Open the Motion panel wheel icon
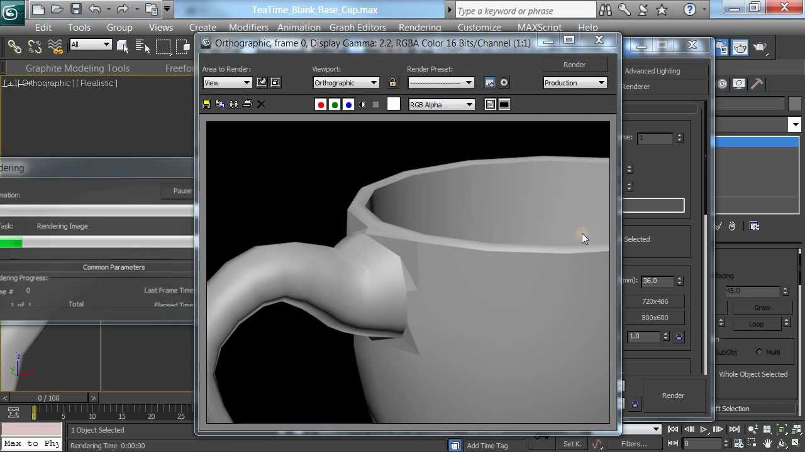The height and width of the screenshot is (452, 805). coord(723,83)
